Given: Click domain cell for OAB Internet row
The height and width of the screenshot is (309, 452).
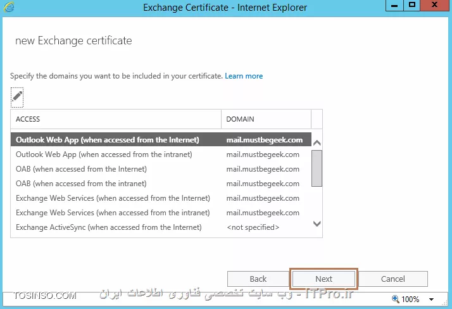Looking at the screenshot, I should pyautogui.click(x=263, y=169).
